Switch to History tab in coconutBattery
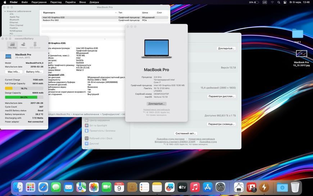This screenshot has width=313, height=196. (x=23, y=45)
